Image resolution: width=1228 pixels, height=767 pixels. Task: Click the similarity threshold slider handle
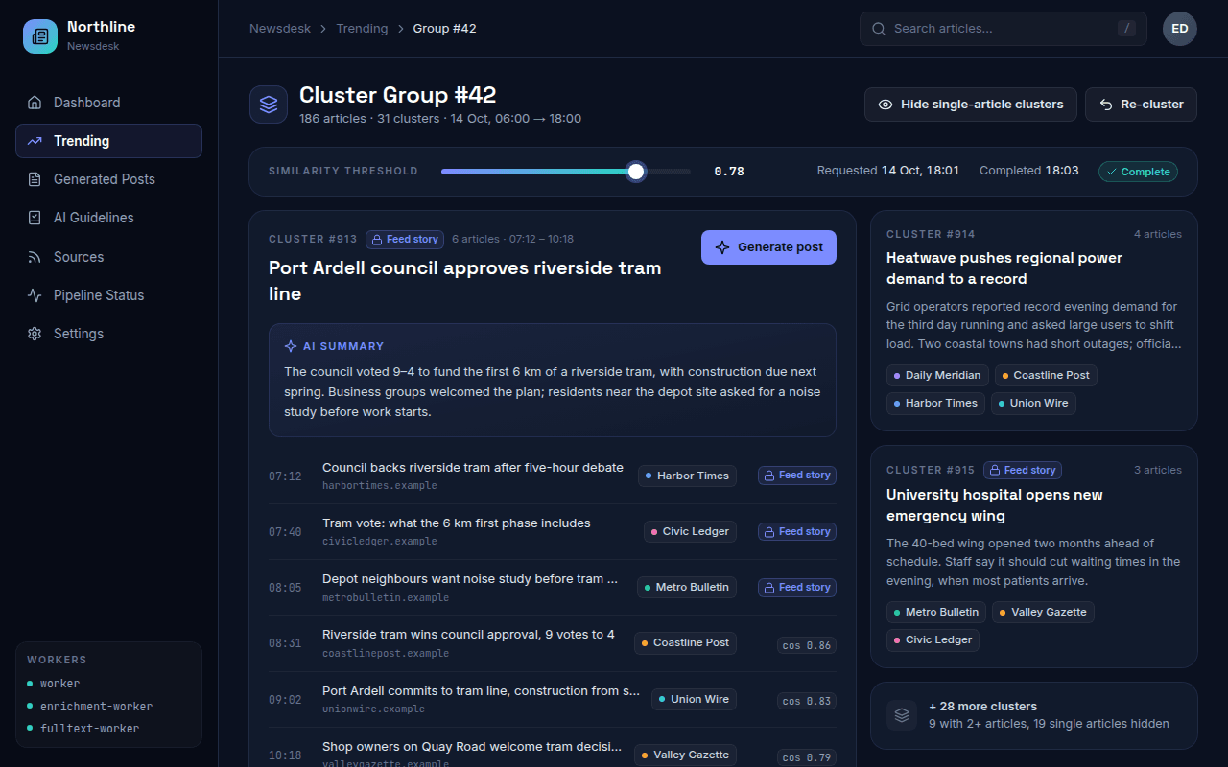point(636,172)
